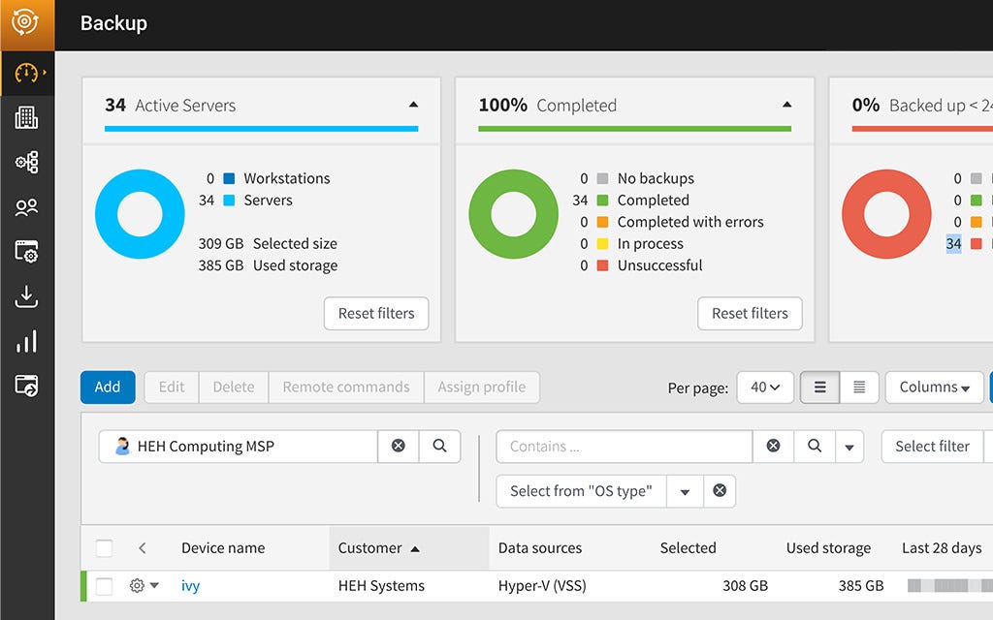
Task: Open the Per page 40 dropdown
Action: pos(765,387)
